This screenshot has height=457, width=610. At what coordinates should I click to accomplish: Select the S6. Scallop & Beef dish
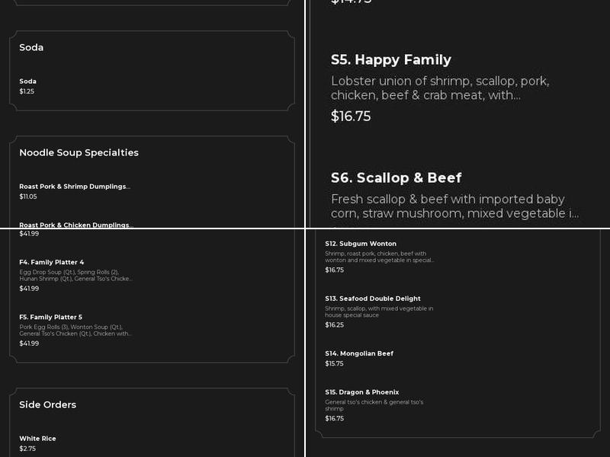(x=396, y=178)
